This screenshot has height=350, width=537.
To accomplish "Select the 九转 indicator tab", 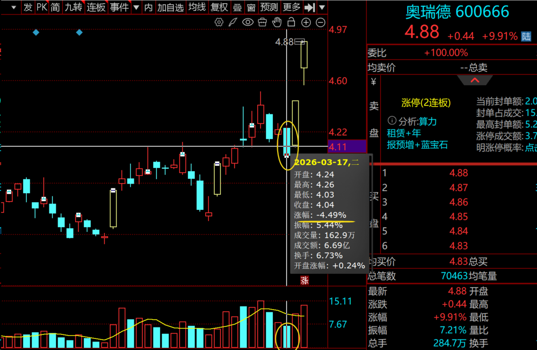I will pos(74,8).
